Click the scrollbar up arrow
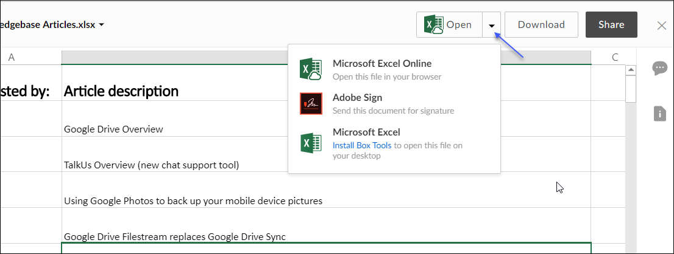Viewport: 674px width, 254px height. (631, 70)
